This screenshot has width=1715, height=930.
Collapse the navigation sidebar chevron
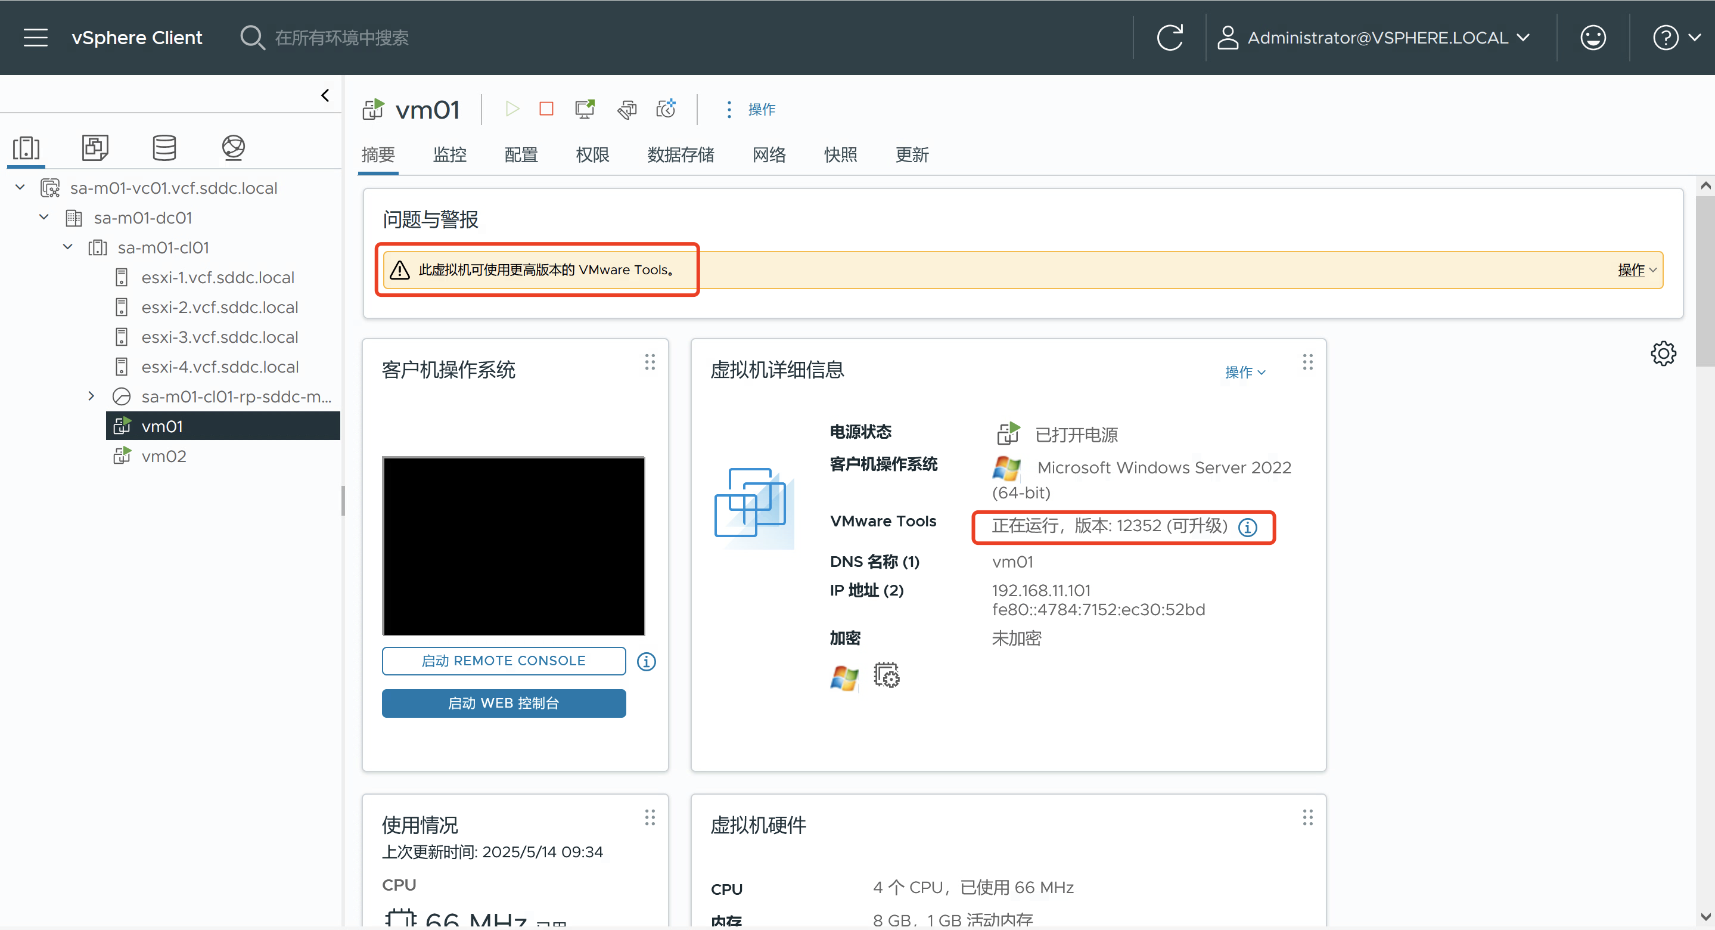coord(325,95)
